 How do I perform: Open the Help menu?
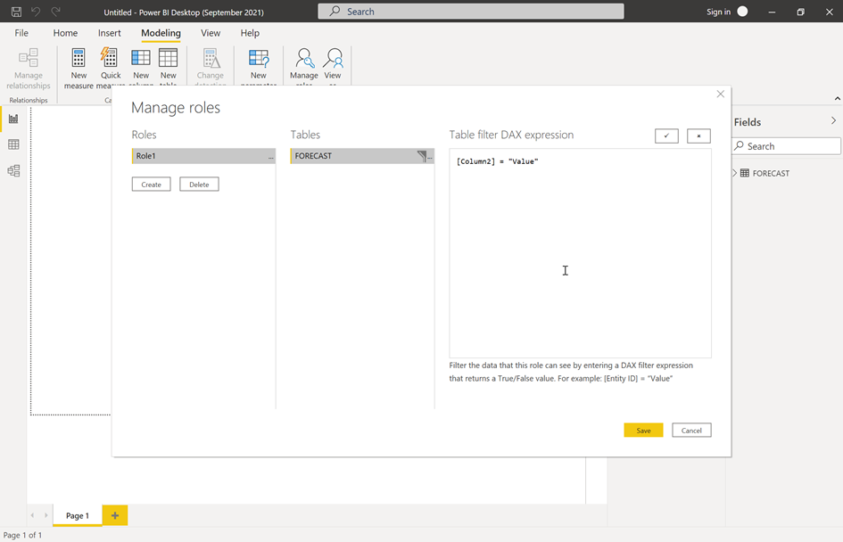tap(250, 33)
